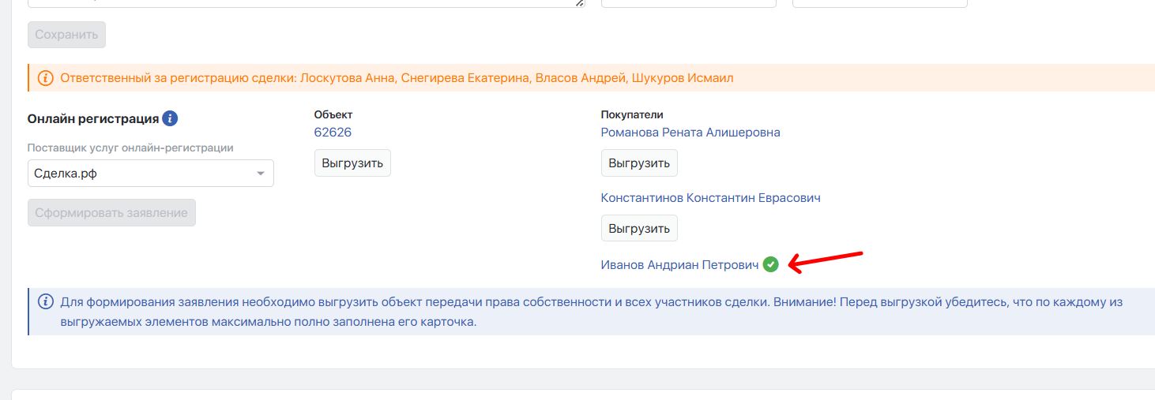1155x400 pixels.
Task: Click into the large text area at top left
Action: point(300,3)
